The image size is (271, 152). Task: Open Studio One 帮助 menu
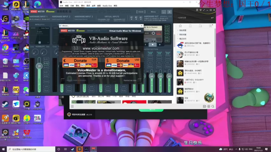coord(115,6)
